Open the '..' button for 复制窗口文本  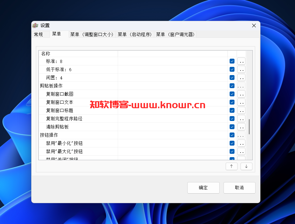[241, 102]
